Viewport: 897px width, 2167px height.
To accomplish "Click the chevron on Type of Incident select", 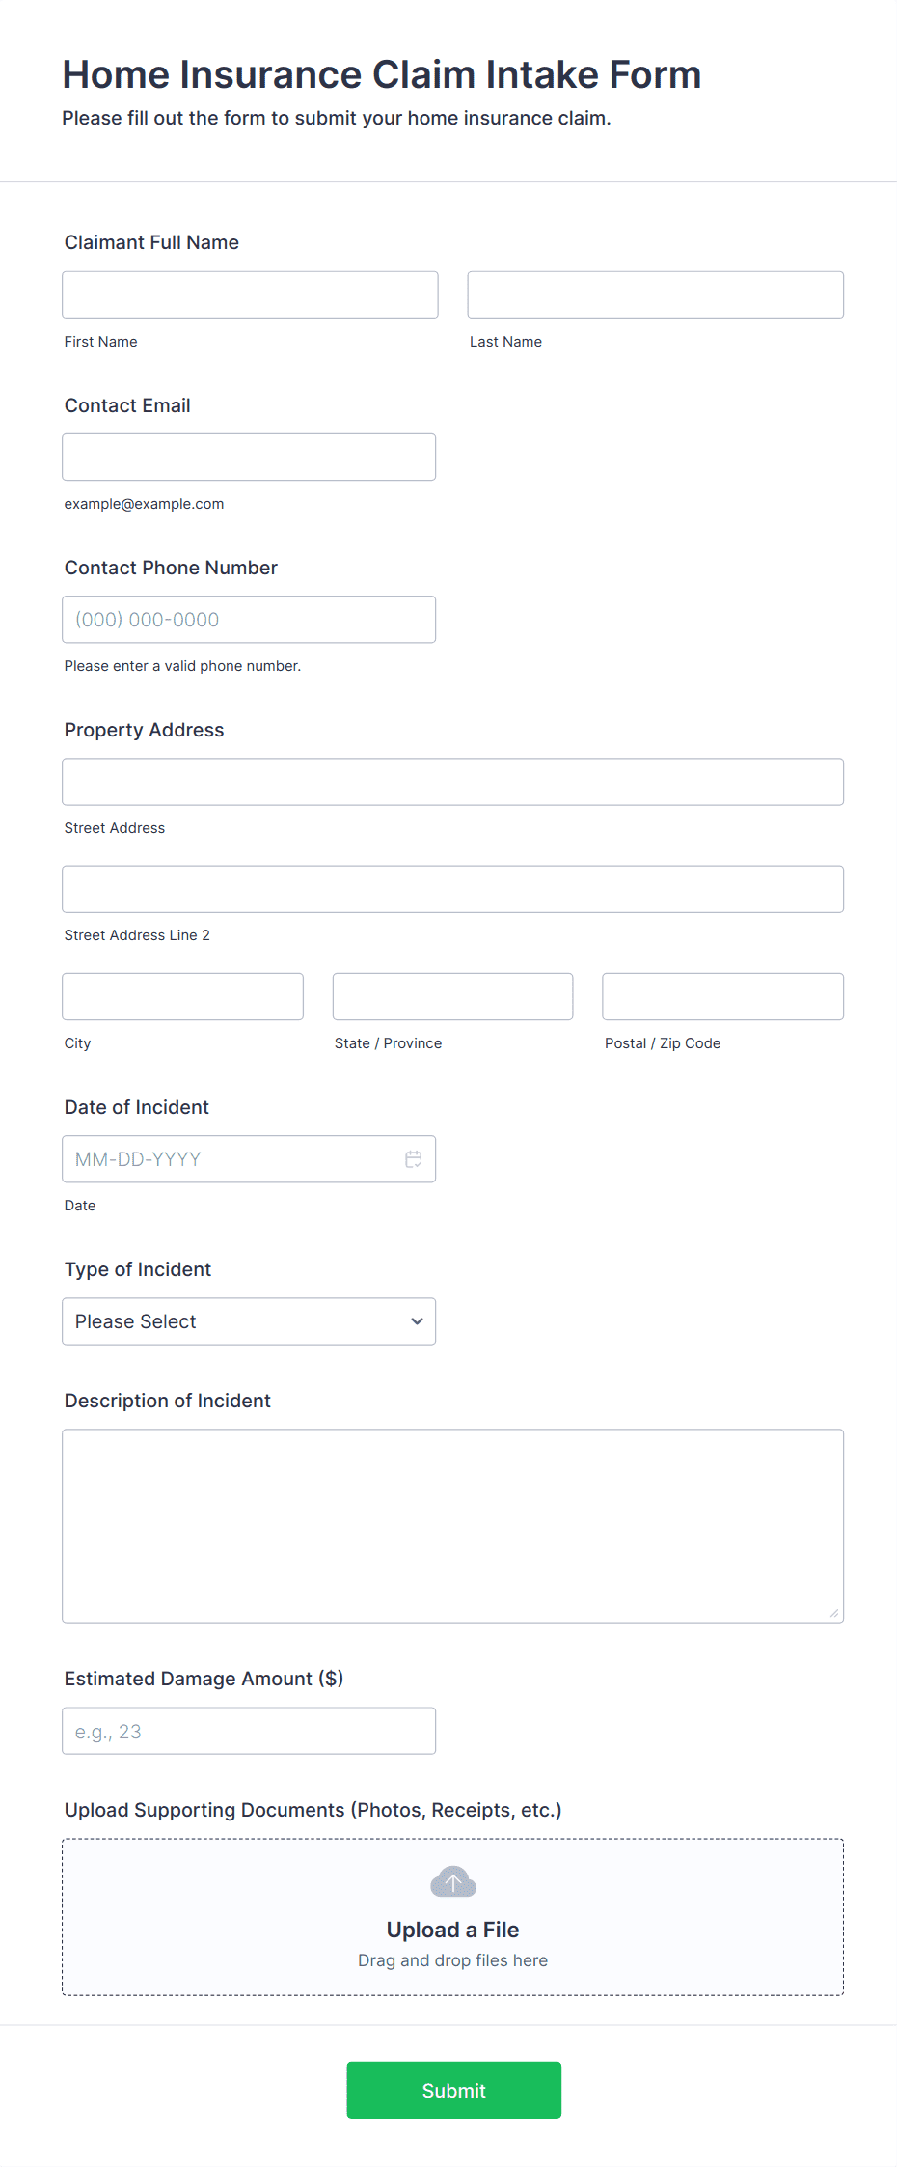I will pos(416,1321).
